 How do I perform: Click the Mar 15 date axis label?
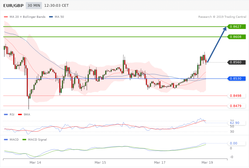pyautogui.click(x=100, y=162)
